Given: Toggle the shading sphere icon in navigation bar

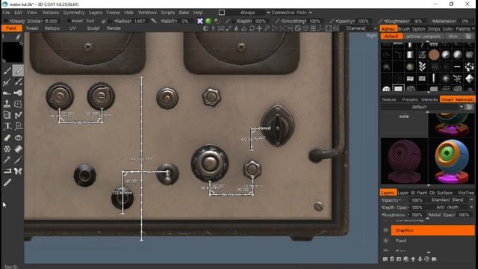Looking at the screenshot, I should [x=206, y=28].
